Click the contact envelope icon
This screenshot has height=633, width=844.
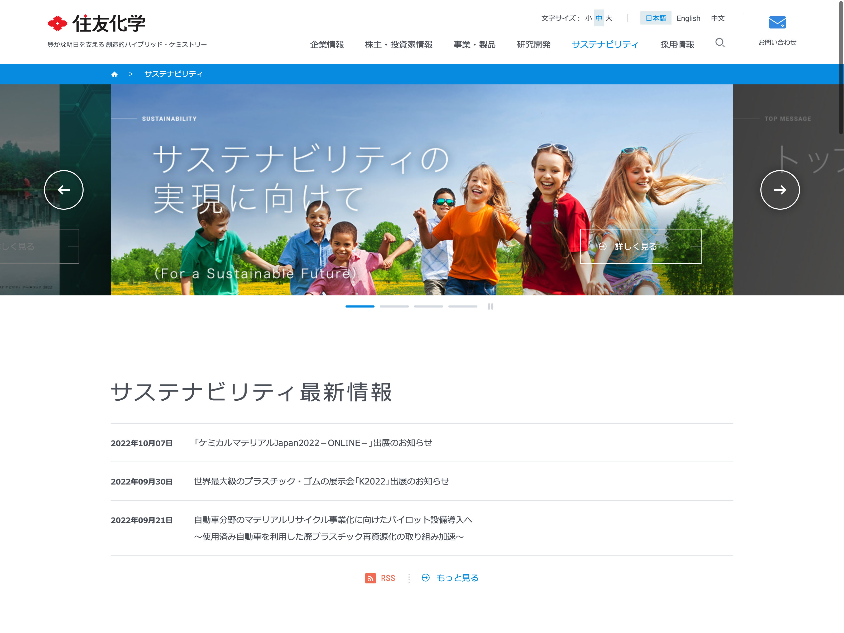point(777,22)
